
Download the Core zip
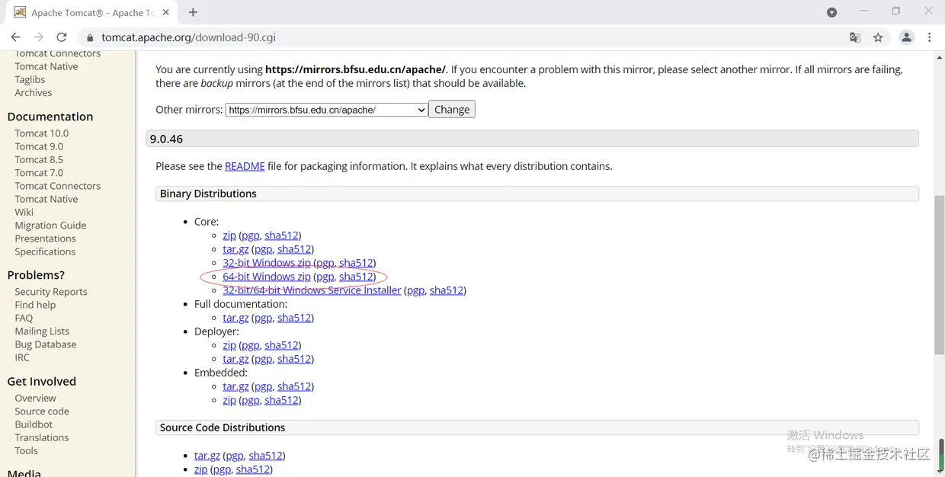click(229, 235)
